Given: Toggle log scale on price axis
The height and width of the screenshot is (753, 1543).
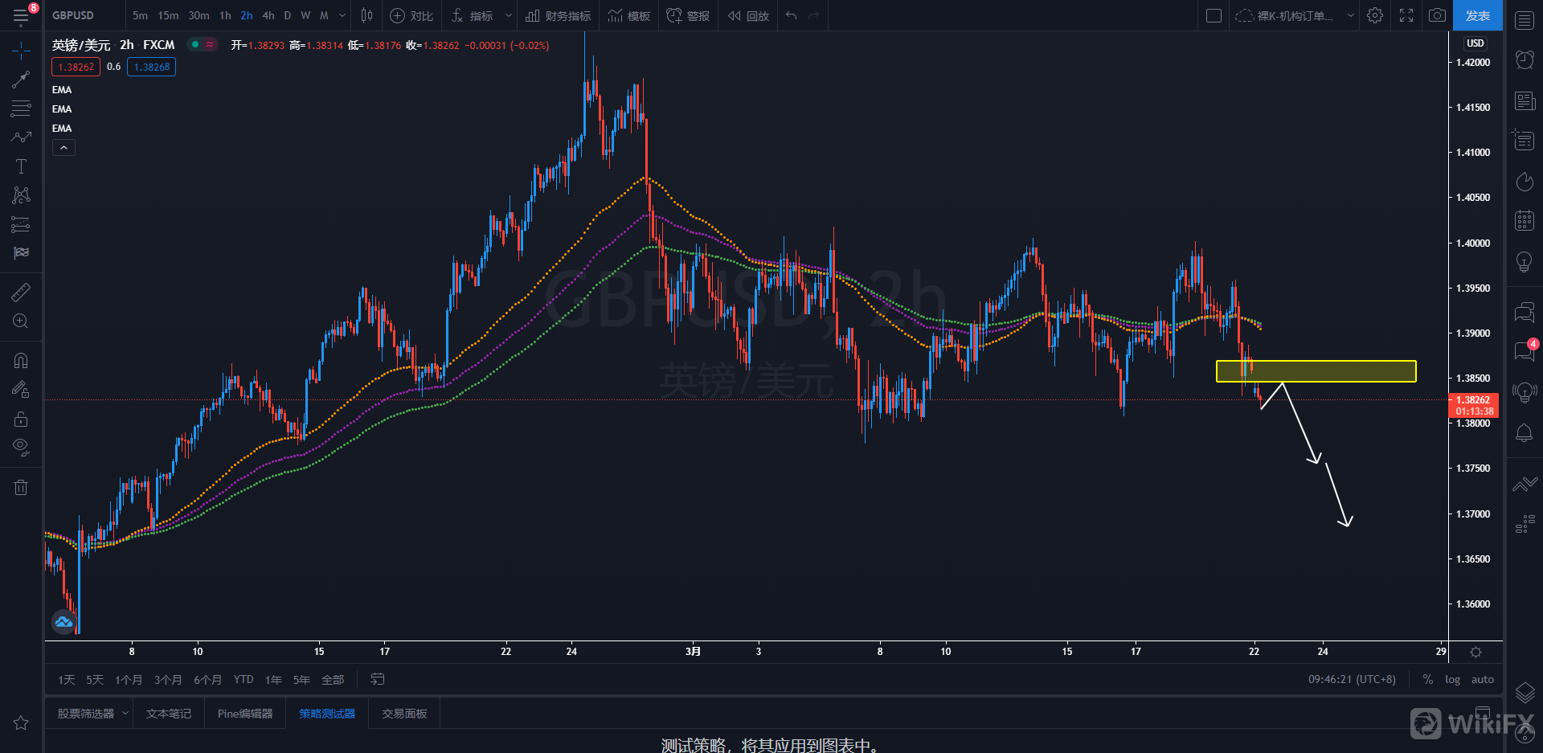Looking at the screenshot, I should pyautogui.click(x=1452, y=680).
